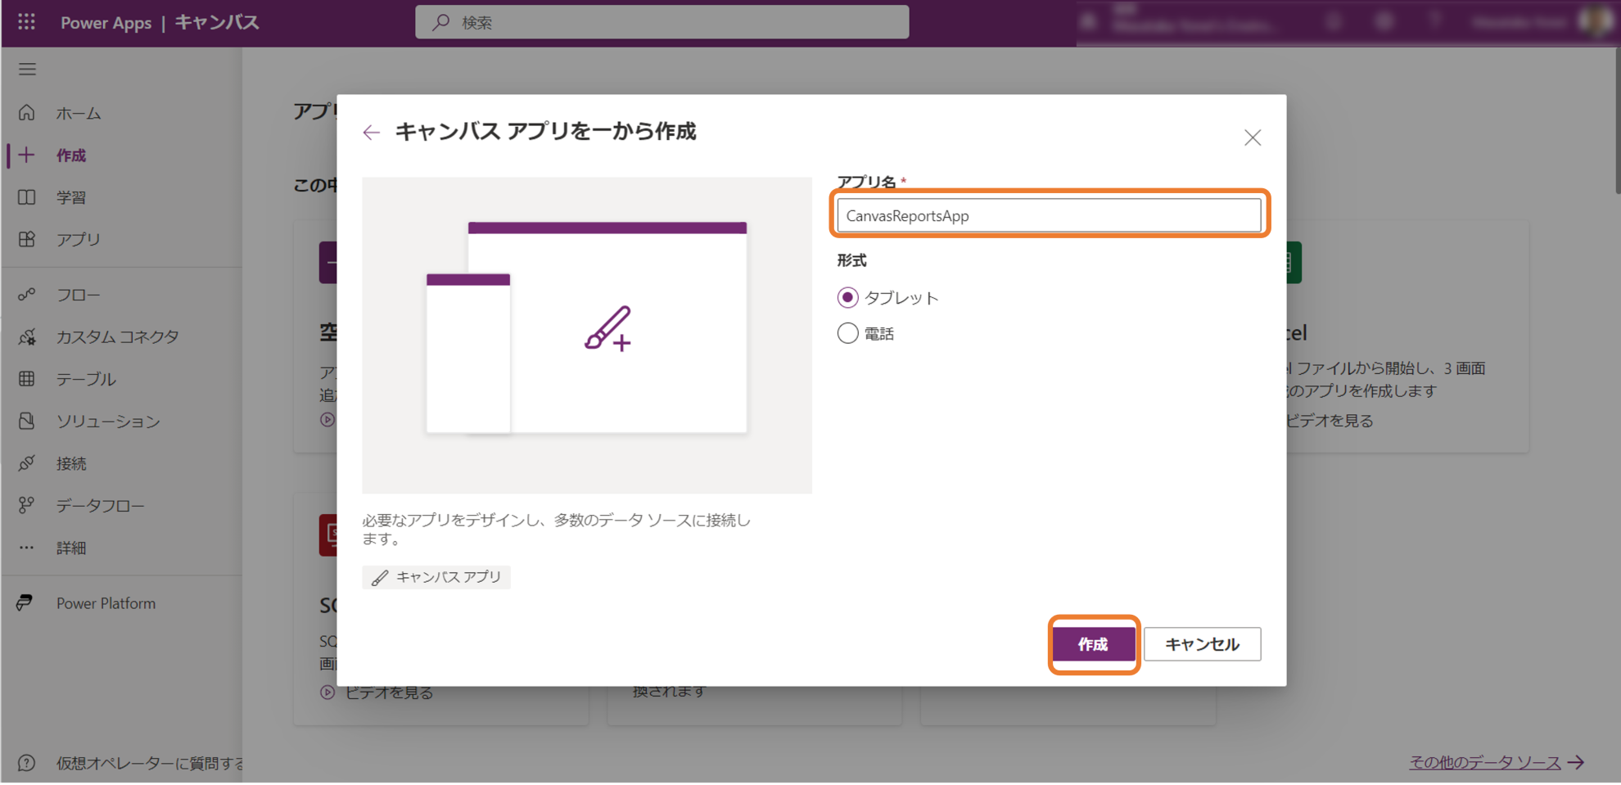Click the アプリ名 text field
Screen dimensions: 1621x785
(1049, 215)
